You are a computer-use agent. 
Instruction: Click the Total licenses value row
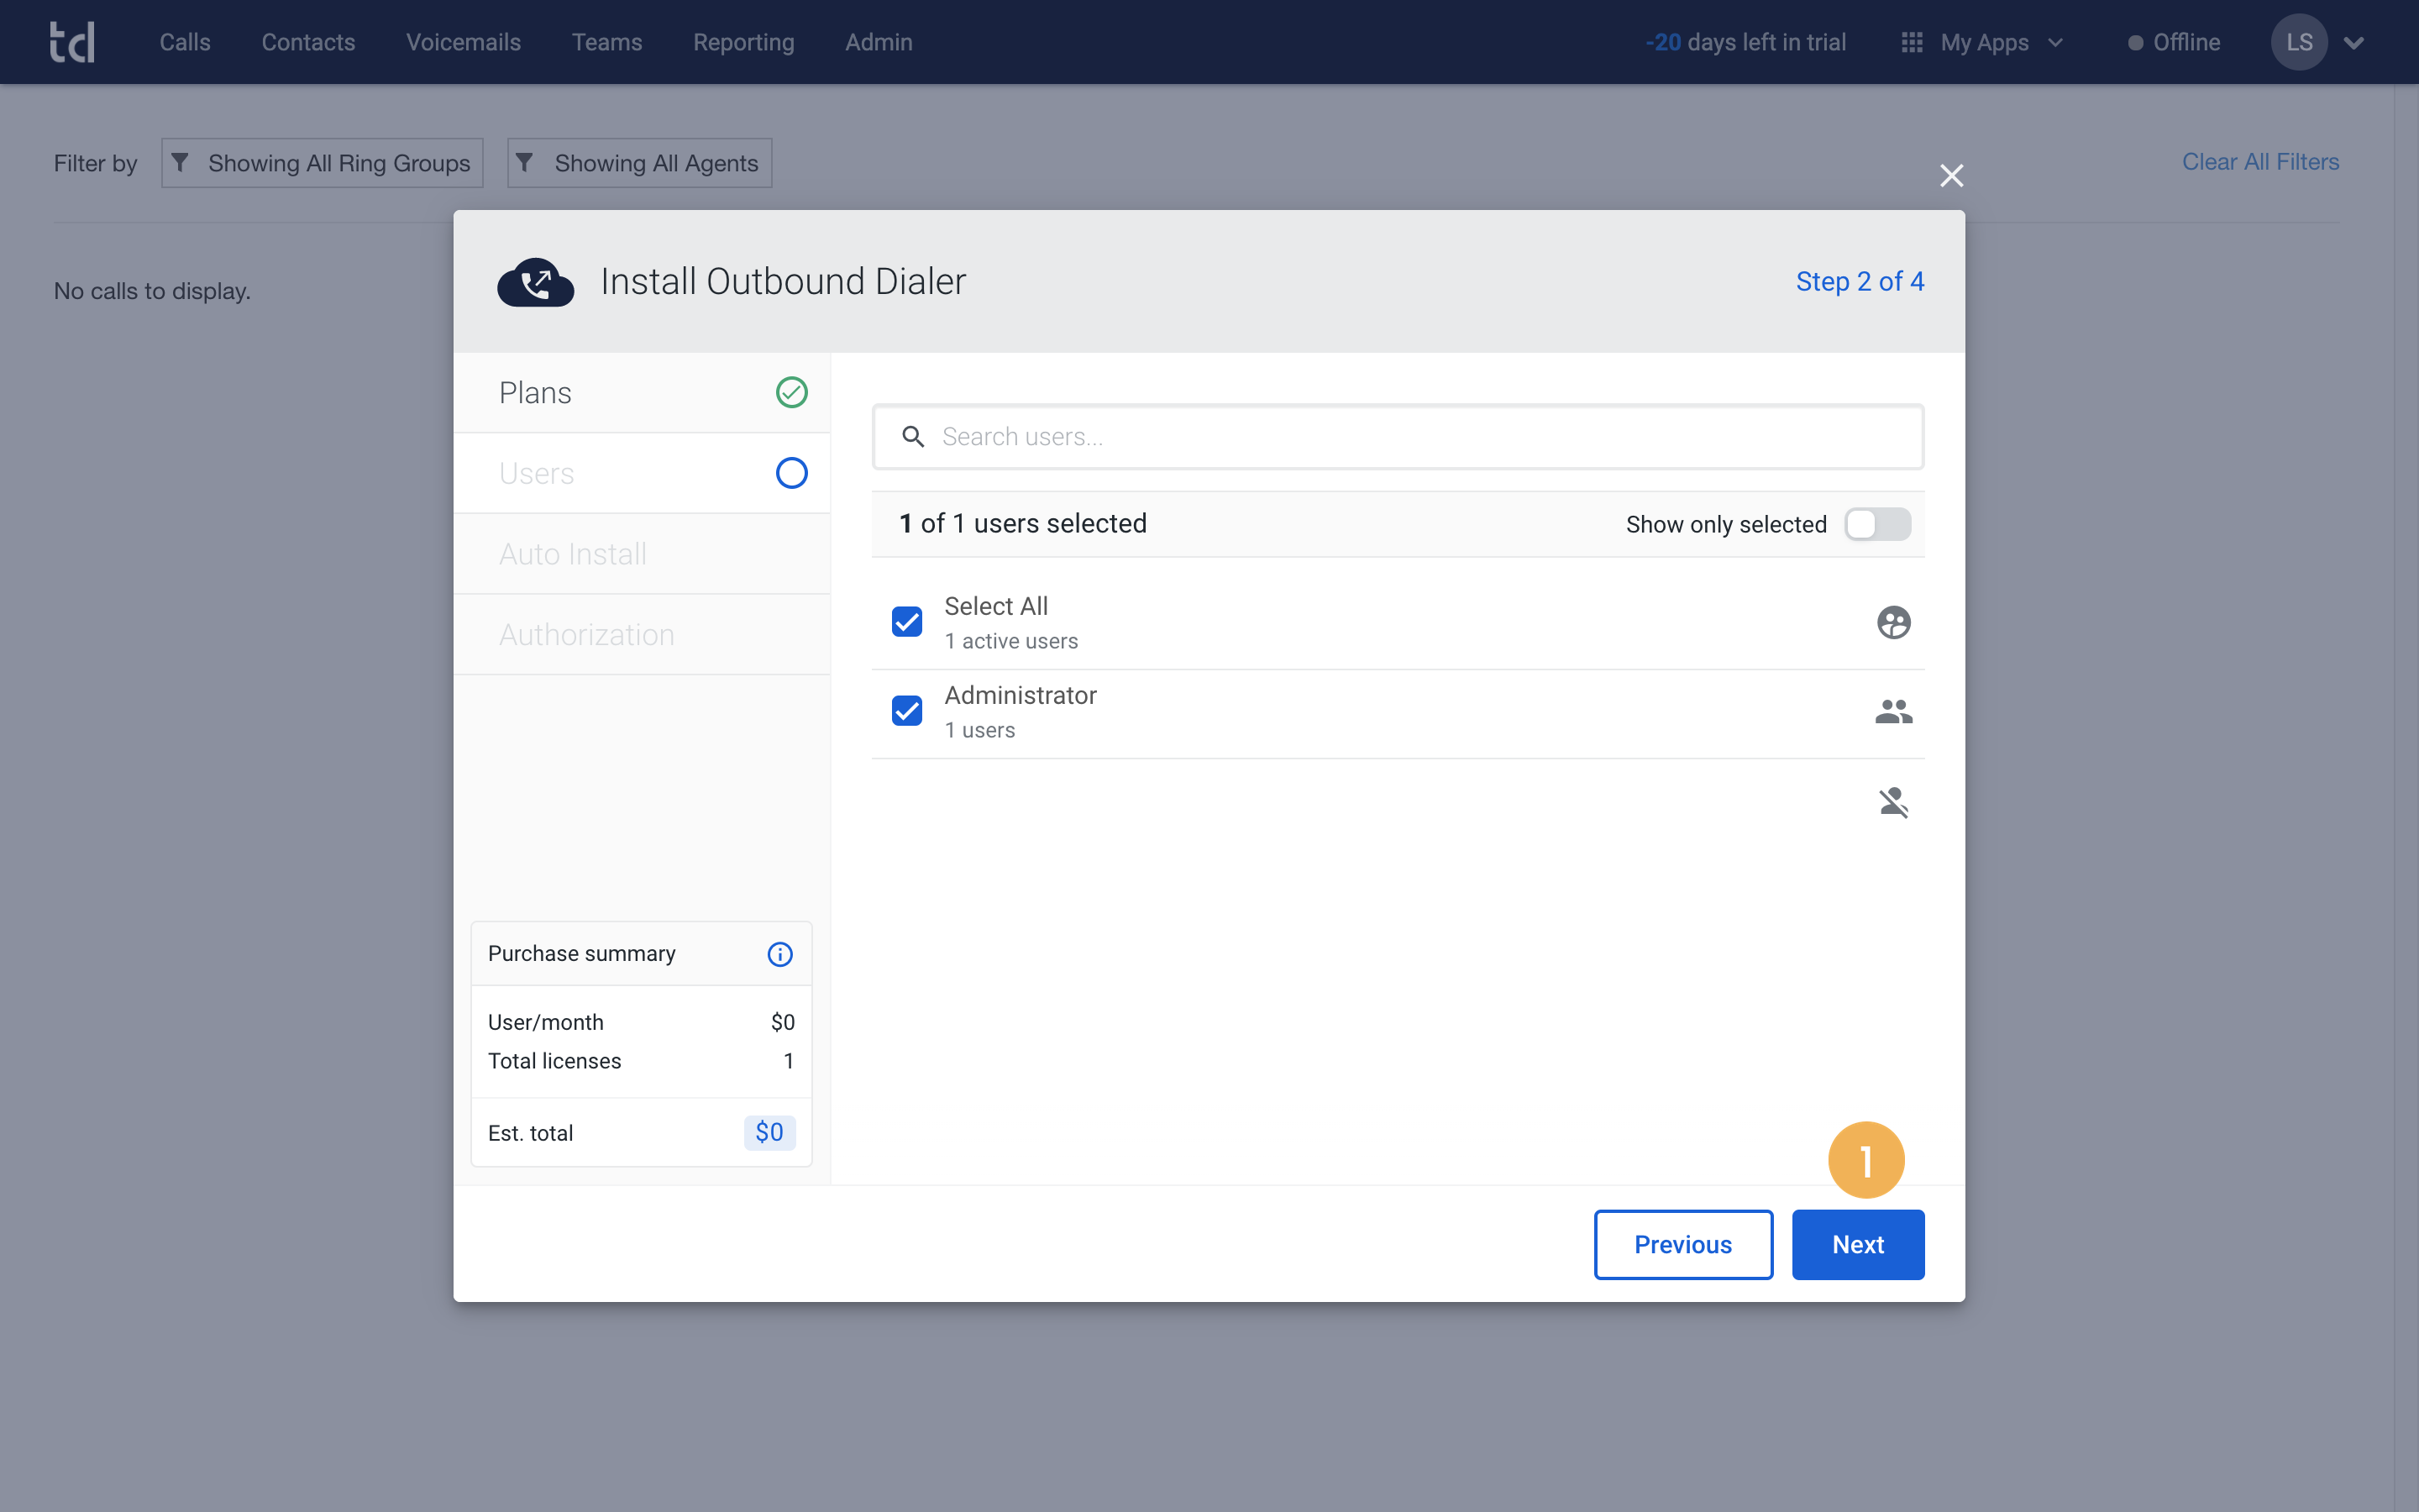(x=641, y=1061)
